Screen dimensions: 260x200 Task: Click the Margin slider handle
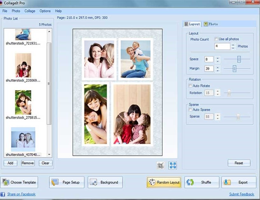coord(235,68)
